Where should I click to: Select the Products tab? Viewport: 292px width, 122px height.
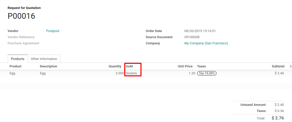point(18,59)
